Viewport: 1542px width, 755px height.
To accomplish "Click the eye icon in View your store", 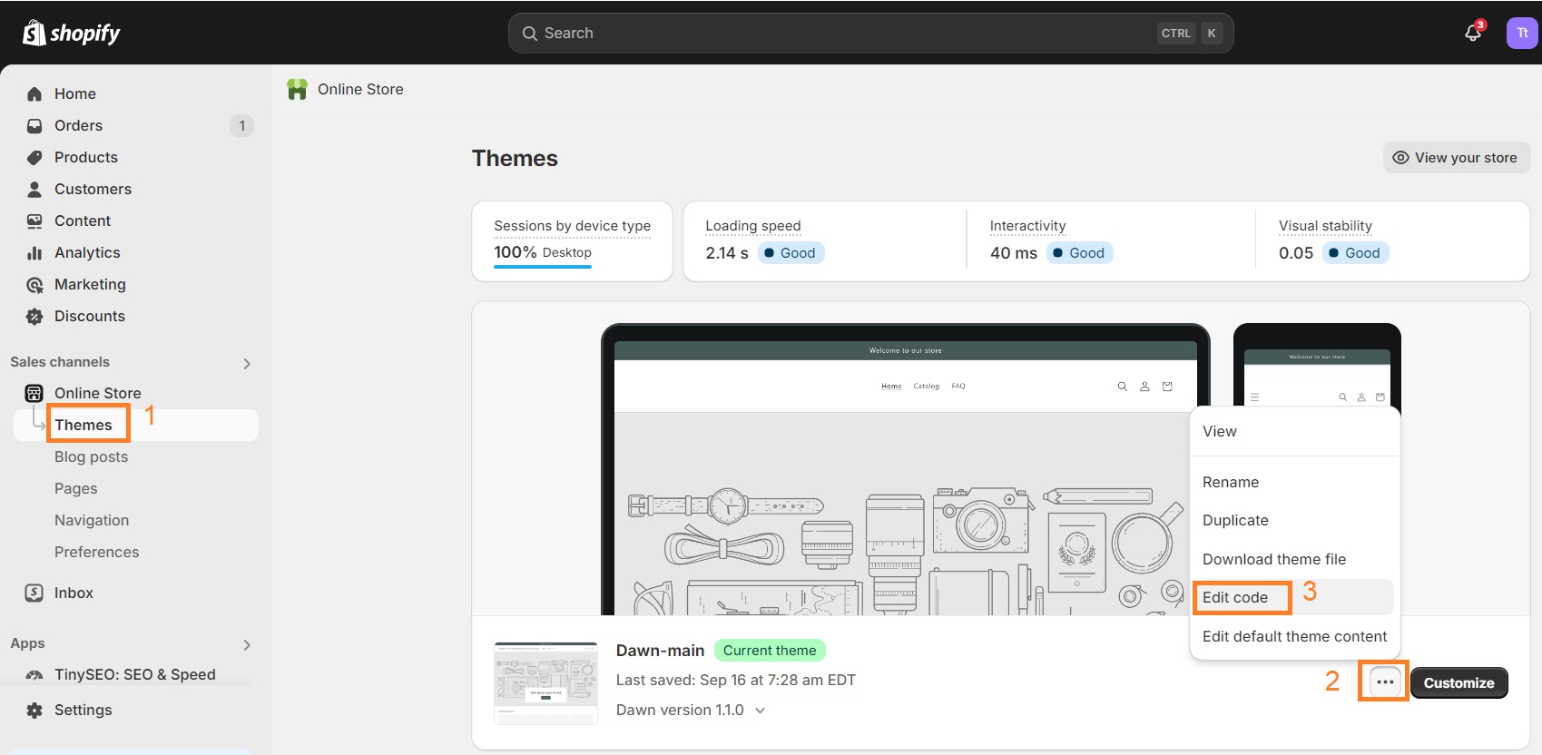I will (x=1400, y=157).
